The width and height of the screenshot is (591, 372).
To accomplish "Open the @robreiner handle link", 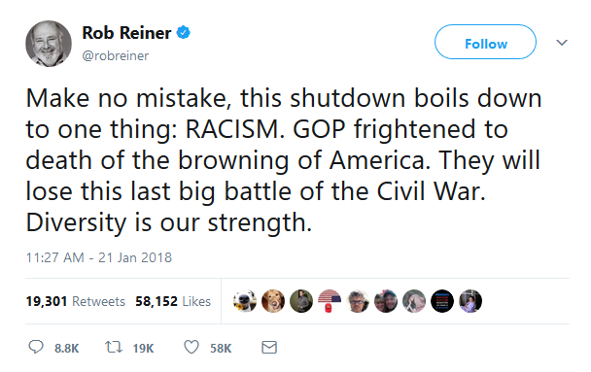I will coord(116,55).
